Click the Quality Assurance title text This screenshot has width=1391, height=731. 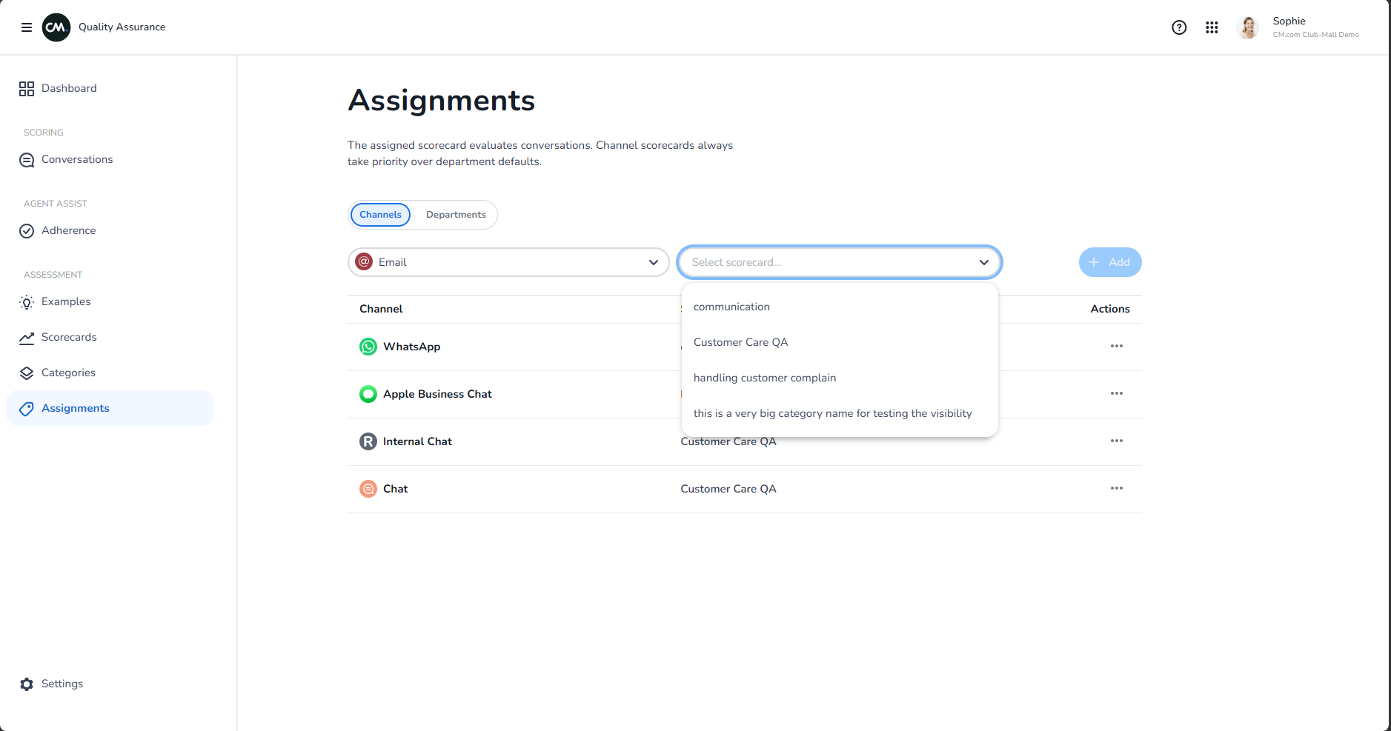point(122,27)
